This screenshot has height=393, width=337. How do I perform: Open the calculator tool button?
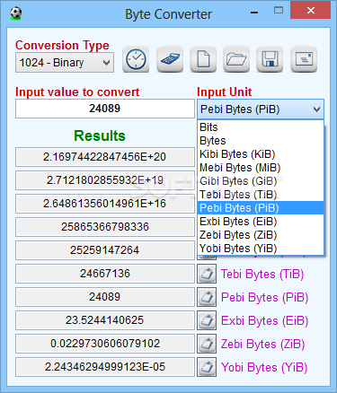[170, 59]
